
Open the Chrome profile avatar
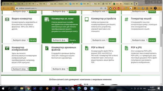click(x=155, y=8)
